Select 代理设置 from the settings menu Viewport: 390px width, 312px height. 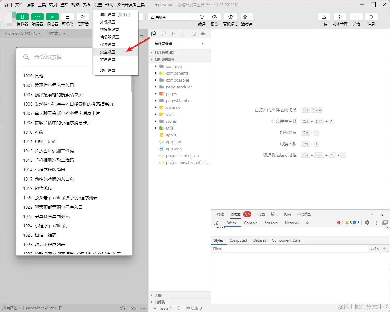[x=115, y=45]
